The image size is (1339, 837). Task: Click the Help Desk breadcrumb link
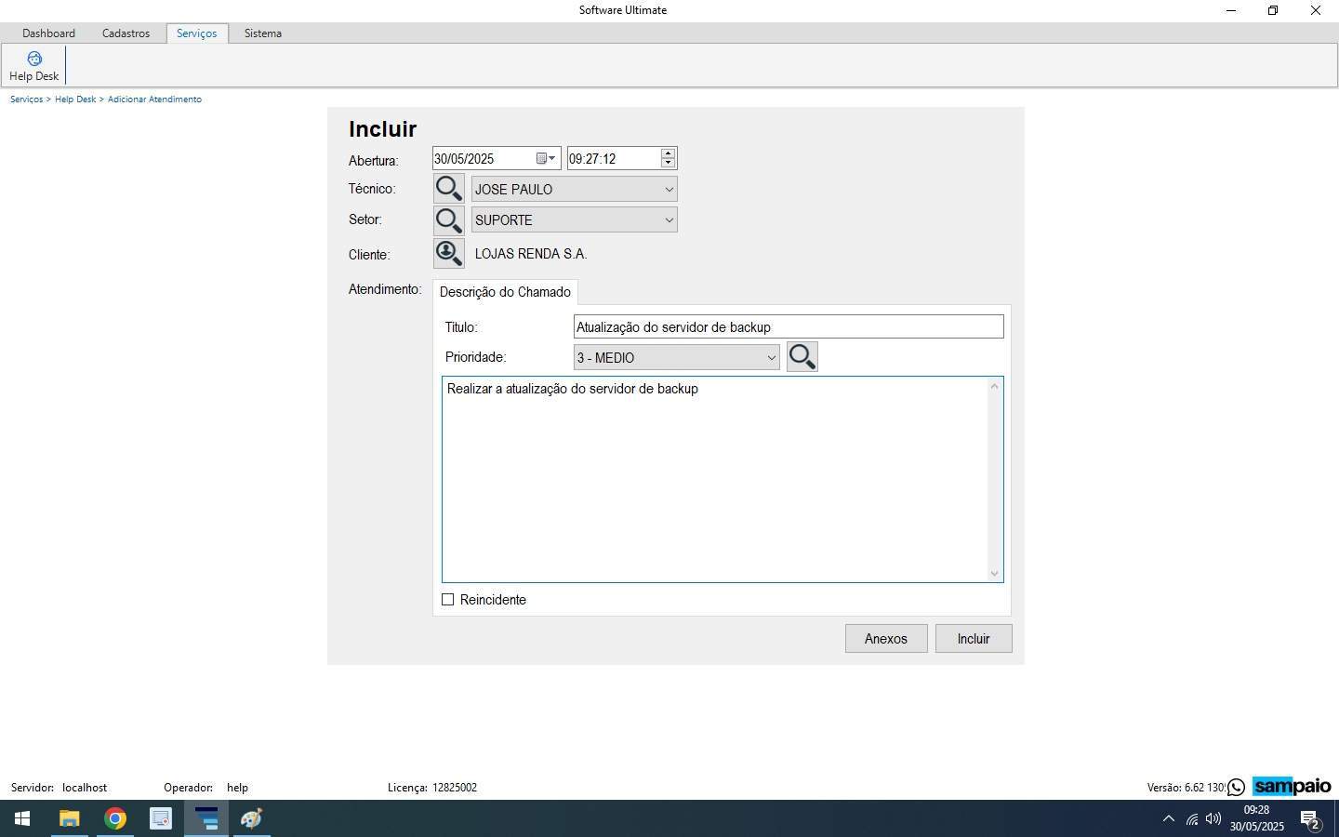(75, 100)
